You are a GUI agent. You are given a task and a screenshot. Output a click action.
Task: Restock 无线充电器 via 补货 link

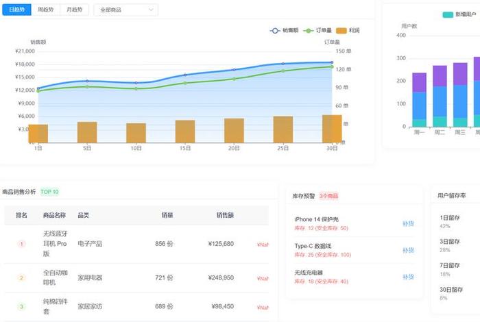(x=408, y=277)
